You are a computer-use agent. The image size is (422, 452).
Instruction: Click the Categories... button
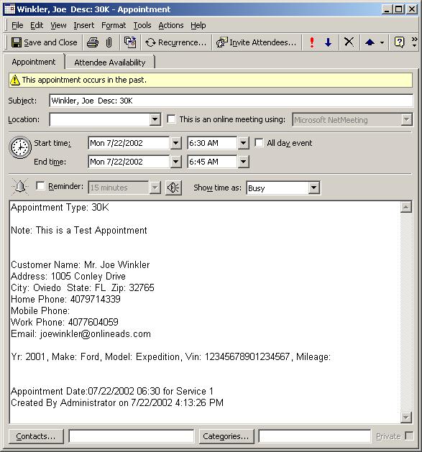[x=226, y=436]
